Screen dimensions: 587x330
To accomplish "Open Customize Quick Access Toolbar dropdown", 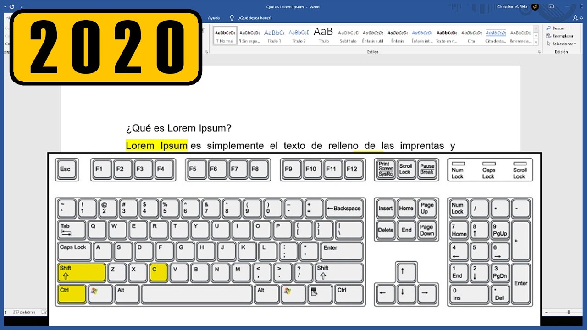I will point(22,7).
